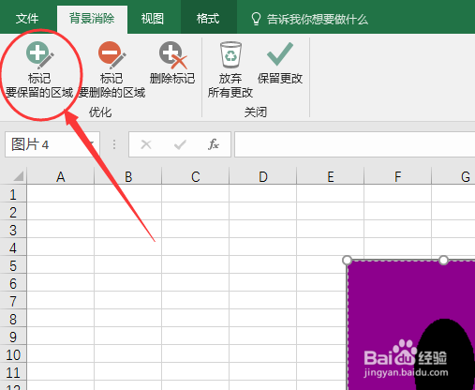Select row 10 header

coord(13,354)
